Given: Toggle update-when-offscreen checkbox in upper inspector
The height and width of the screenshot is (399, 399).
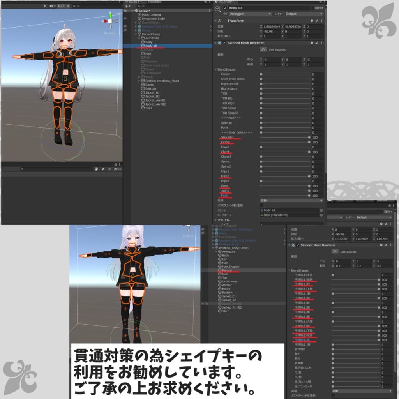Looking at the screenshot, I should (261, 205).
